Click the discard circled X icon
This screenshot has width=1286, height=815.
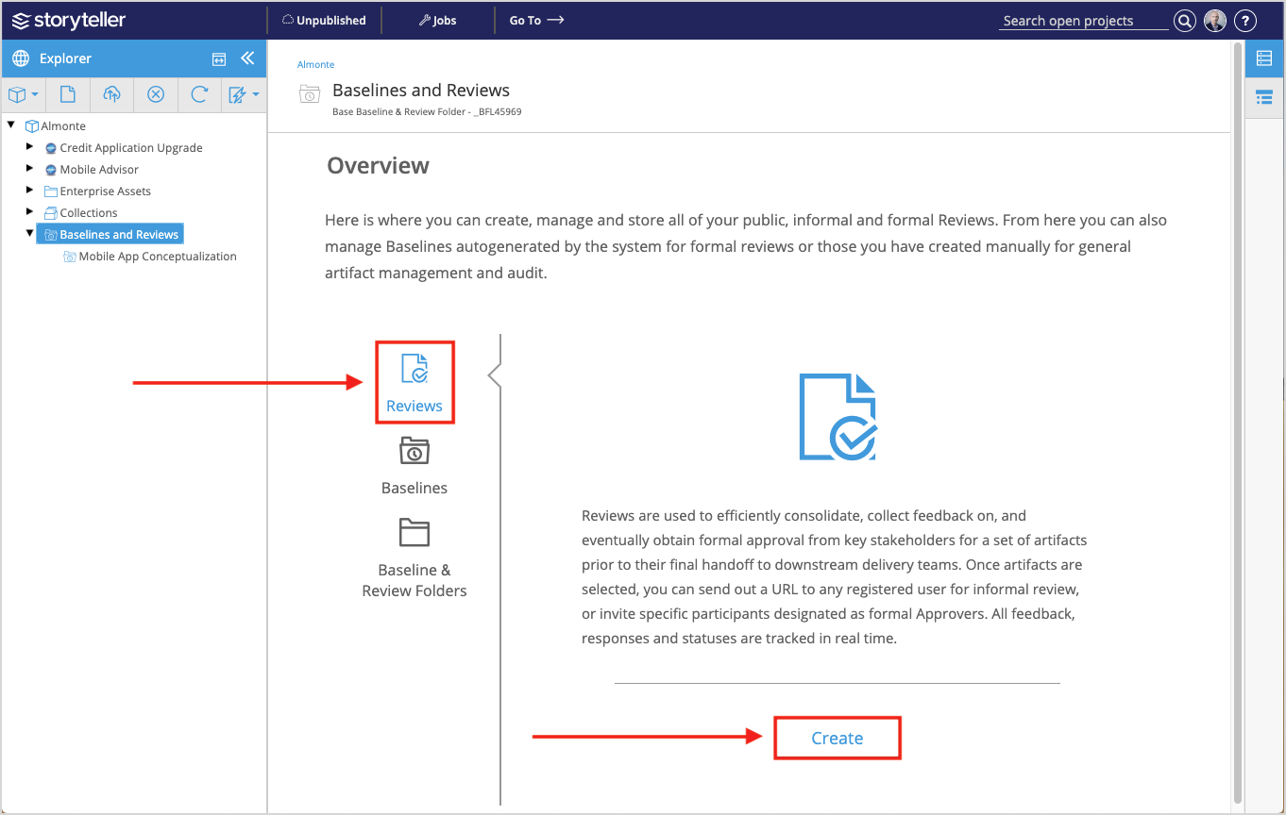pos(156,94)
